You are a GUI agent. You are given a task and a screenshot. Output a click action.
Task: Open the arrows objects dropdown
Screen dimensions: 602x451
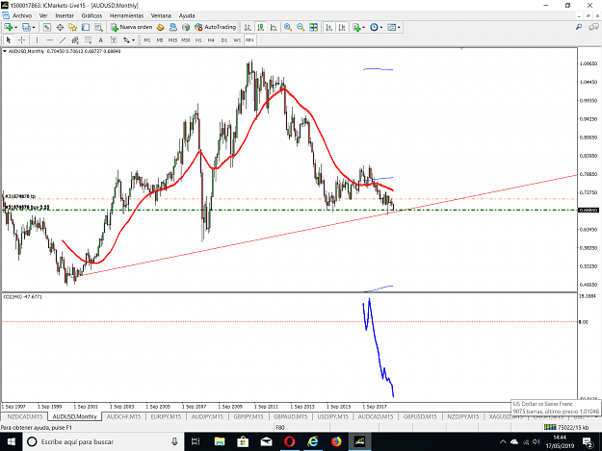(129, 39)
